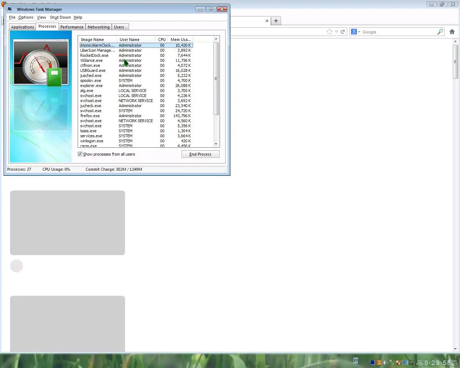Click the tray clock showing 9:29:58
This screenshot has height=368, width=460.
[437, 363]
